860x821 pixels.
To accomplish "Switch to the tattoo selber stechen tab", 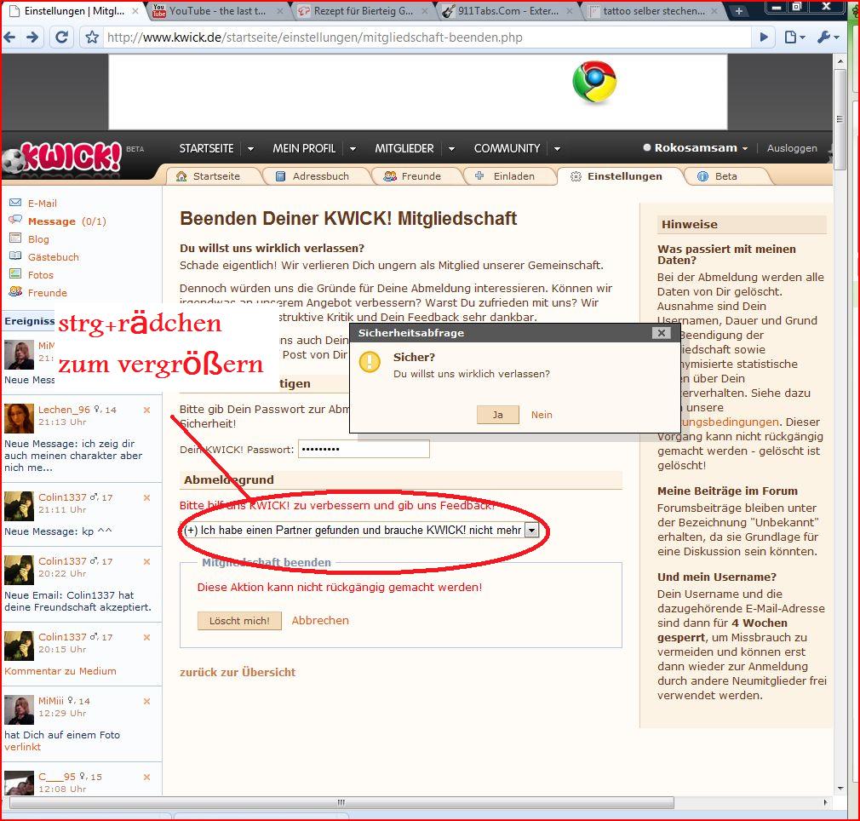I will point(653,11).
